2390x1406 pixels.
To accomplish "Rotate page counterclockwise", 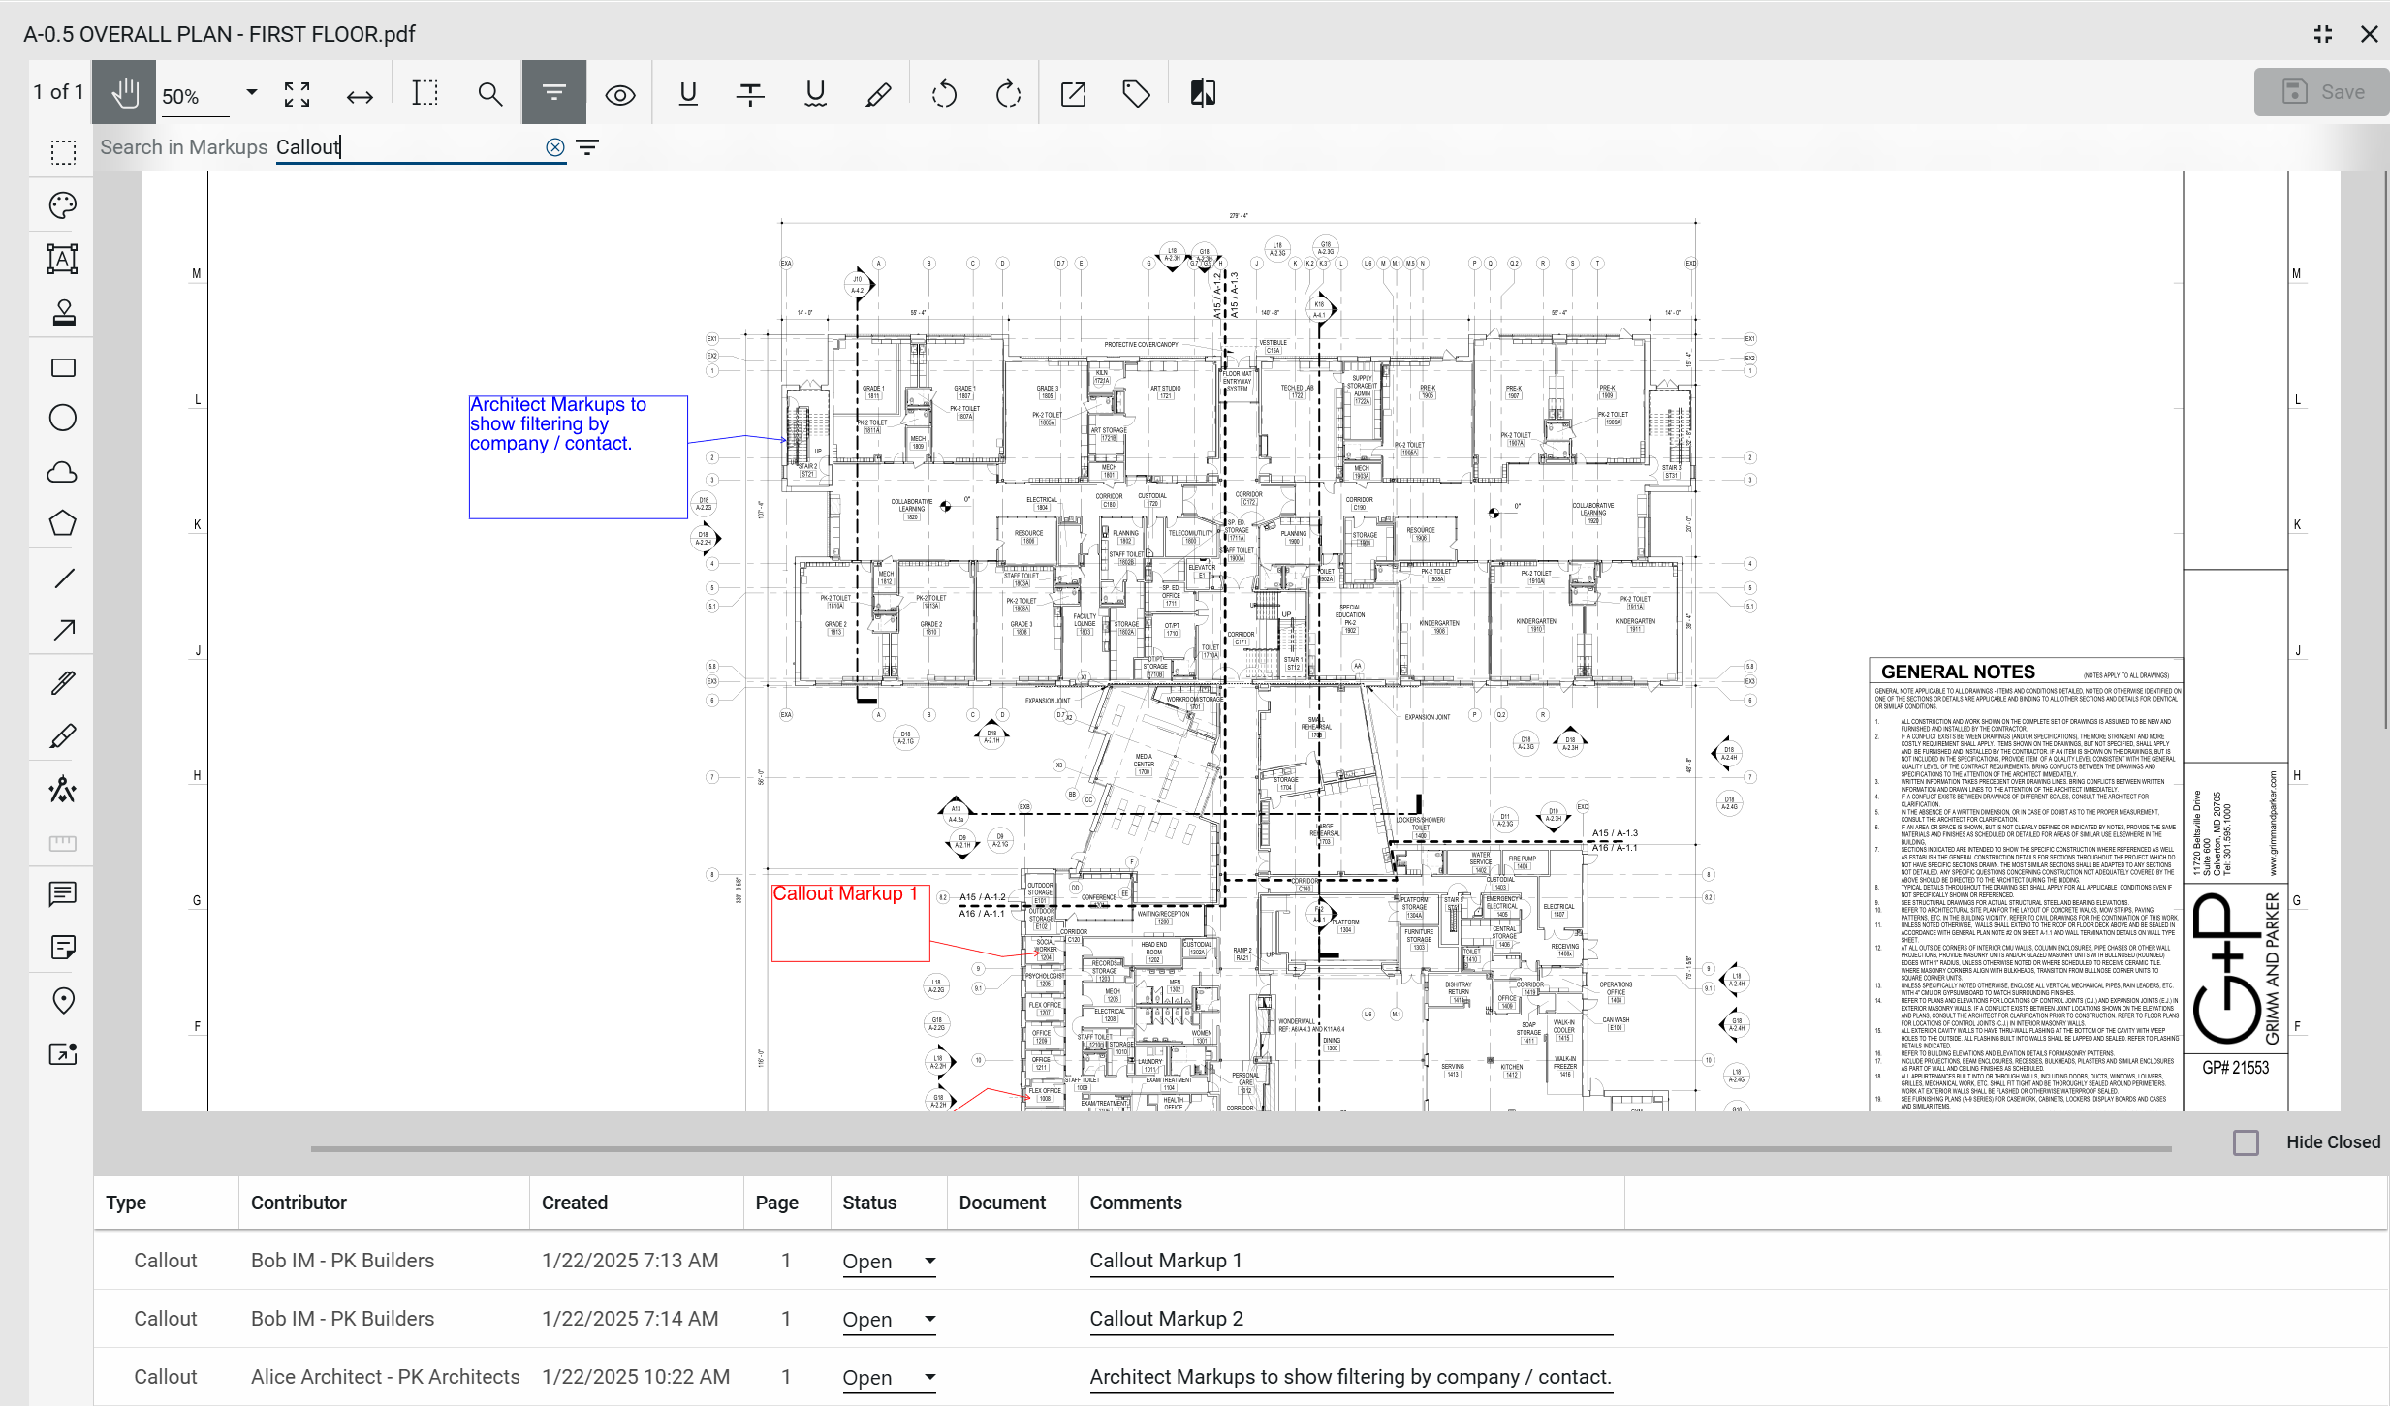I will (944, 94).
